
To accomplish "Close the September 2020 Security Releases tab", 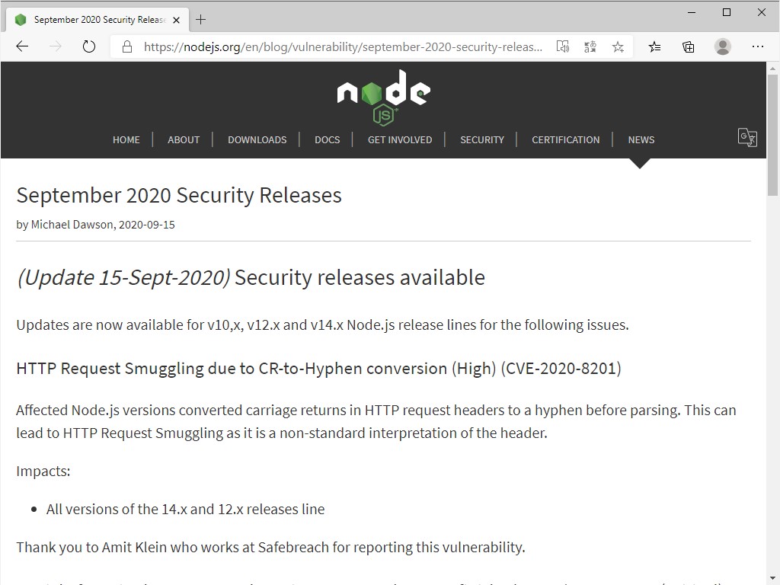I will pyautogui.click(x=177, y=20).
